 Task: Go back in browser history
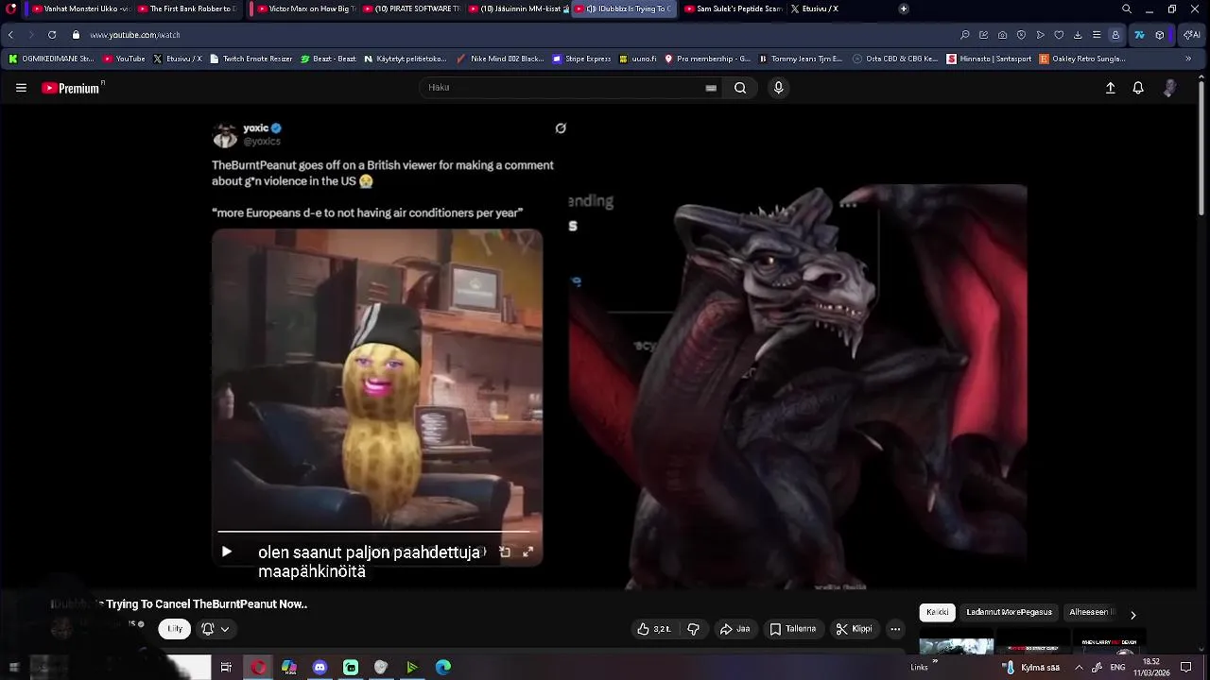[10, 35]
